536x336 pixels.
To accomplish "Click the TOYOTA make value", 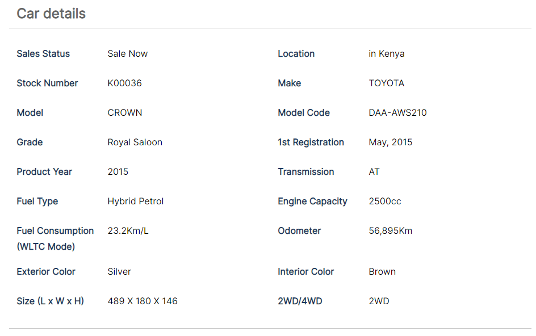I will coord(386,83).
